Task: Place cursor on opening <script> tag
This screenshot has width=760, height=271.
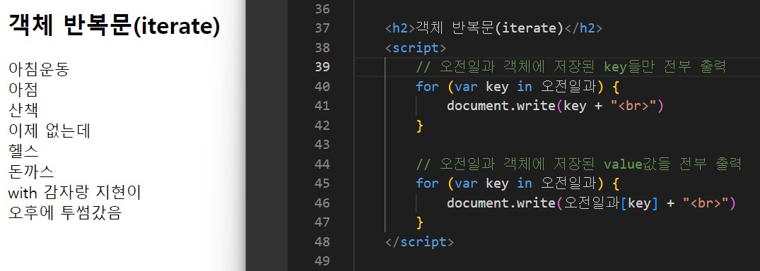Action: pyautogui.click(x=416, y=47)
